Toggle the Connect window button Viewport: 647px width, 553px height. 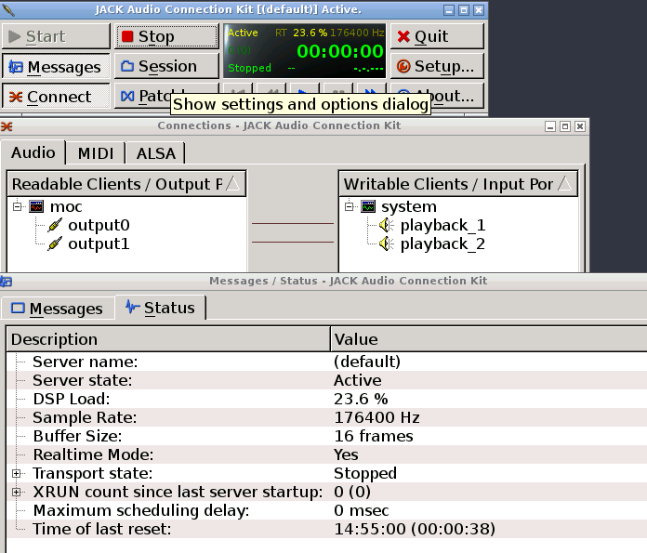coord(56,96)
